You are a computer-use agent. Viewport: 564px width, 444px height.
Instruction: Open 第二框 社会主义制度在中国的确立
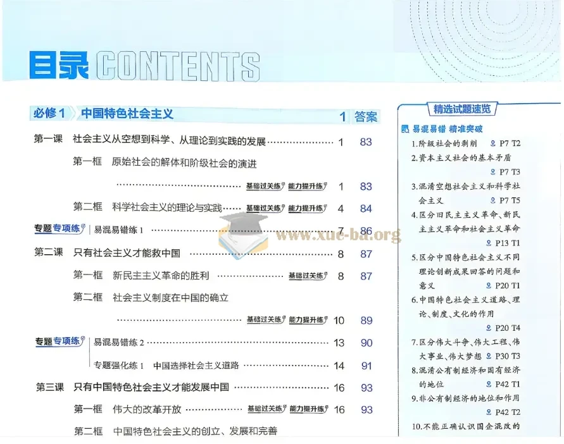pos(151,297)
